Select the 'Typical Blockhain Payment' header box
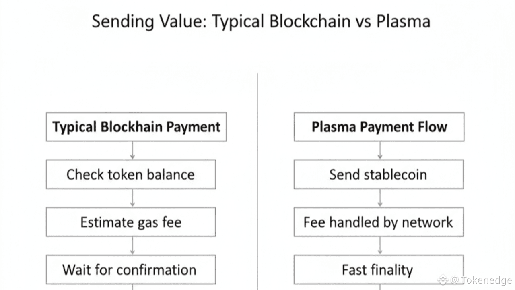515x290 pixels. pyautogui.click(x=136, y=127)
